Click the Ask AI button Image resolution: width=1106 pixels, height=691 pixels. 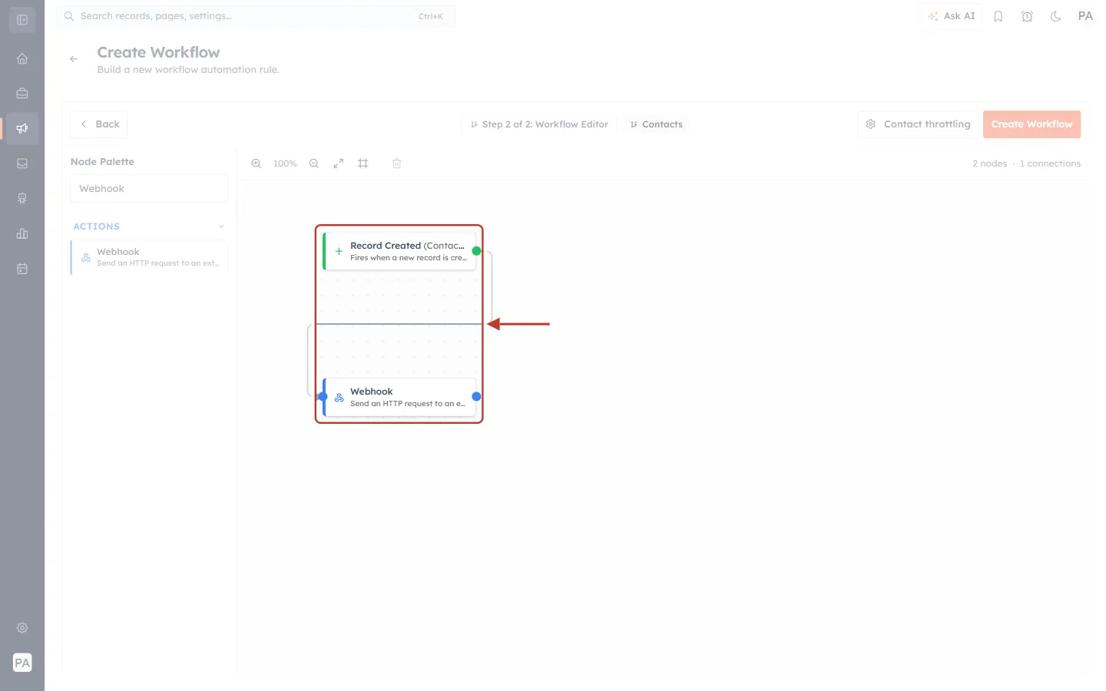(951, 16)
